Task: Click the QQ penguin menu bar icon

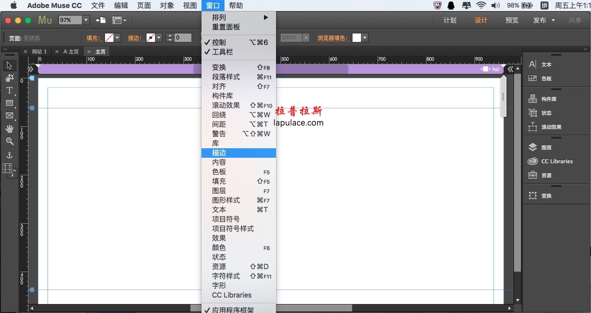Action: coord(451,5)
